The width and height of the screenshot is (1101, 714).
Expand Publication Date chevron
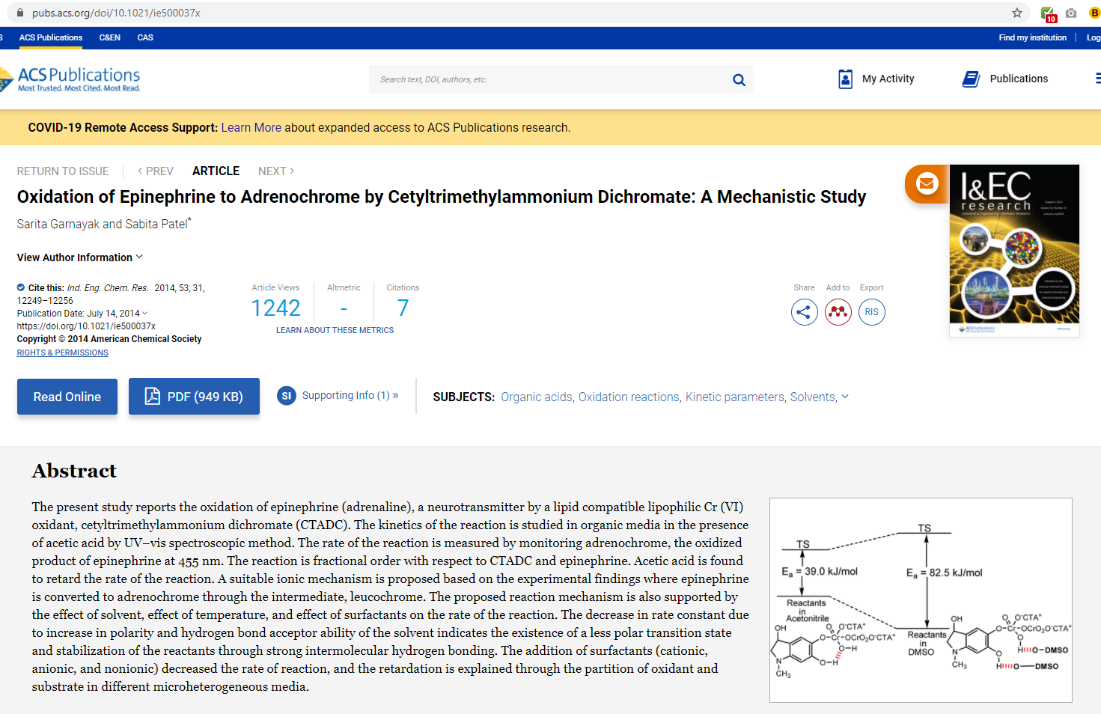145,314
